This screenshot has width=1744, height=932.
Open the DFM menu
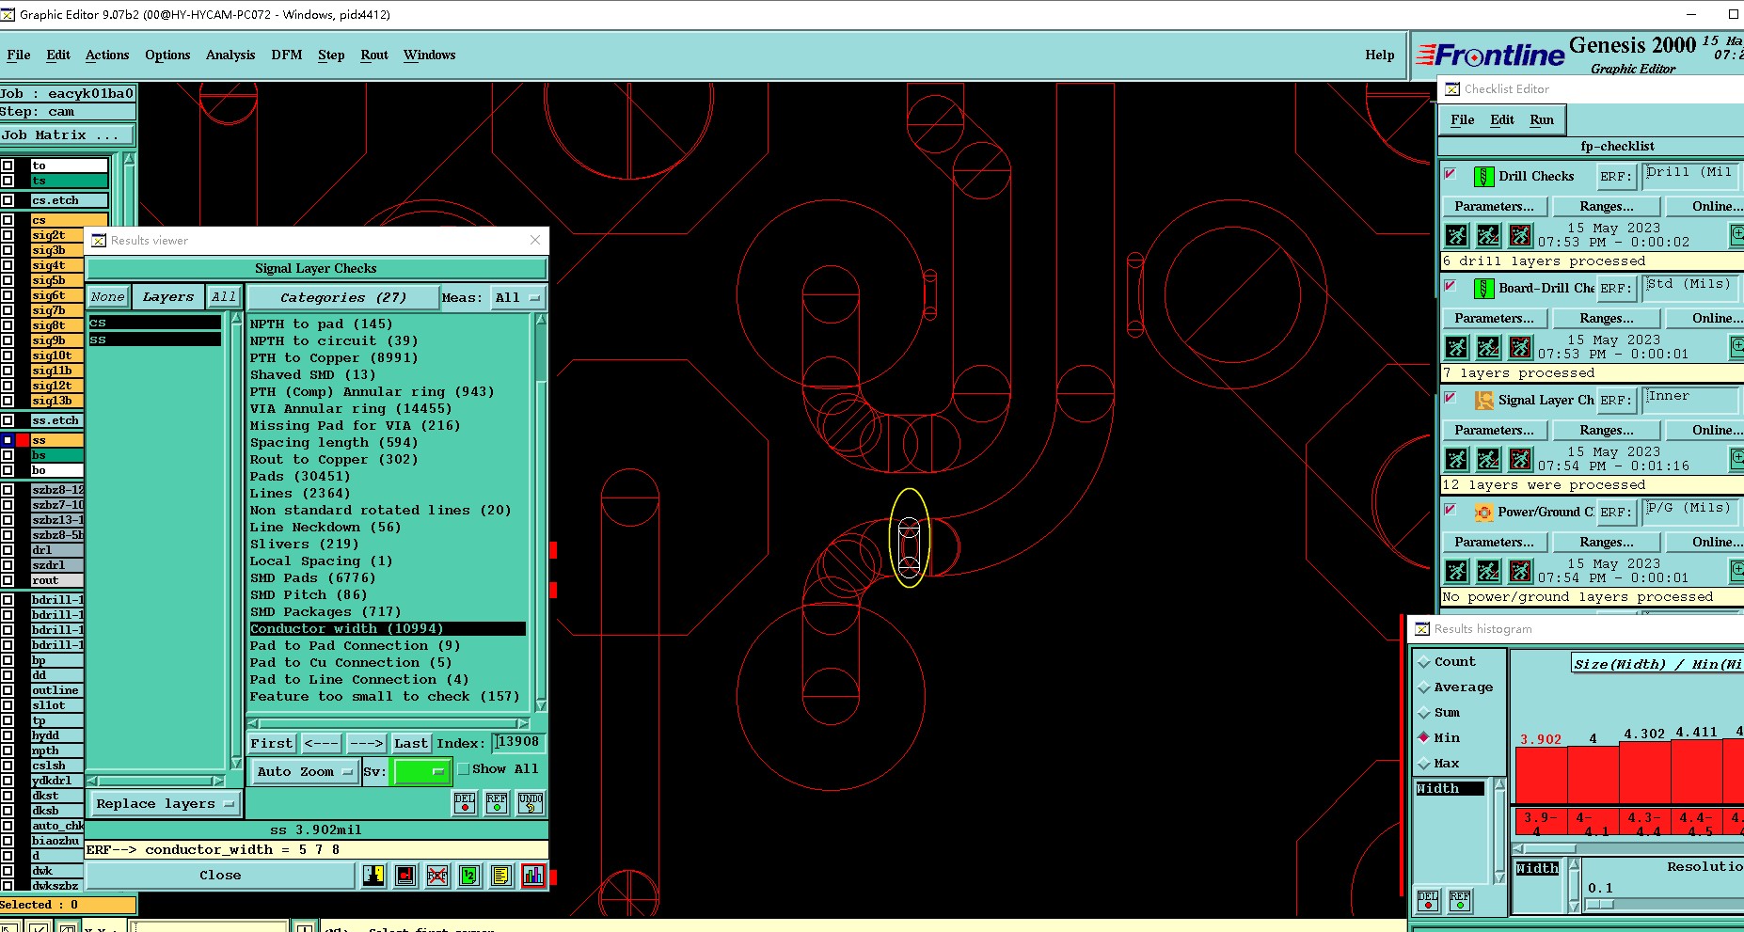pos(287,55)
